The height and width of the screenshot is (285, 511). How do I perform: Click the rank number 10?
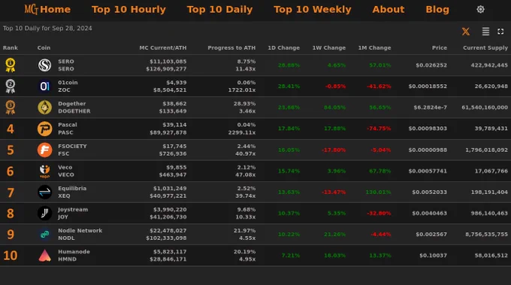(11, 256)
